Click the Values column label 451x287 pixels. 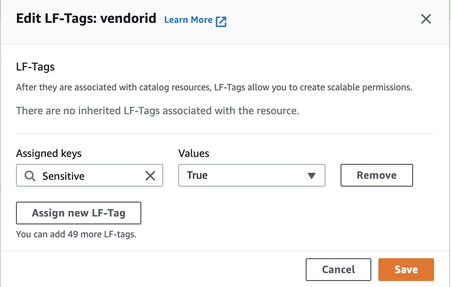(x=194, y=153)
